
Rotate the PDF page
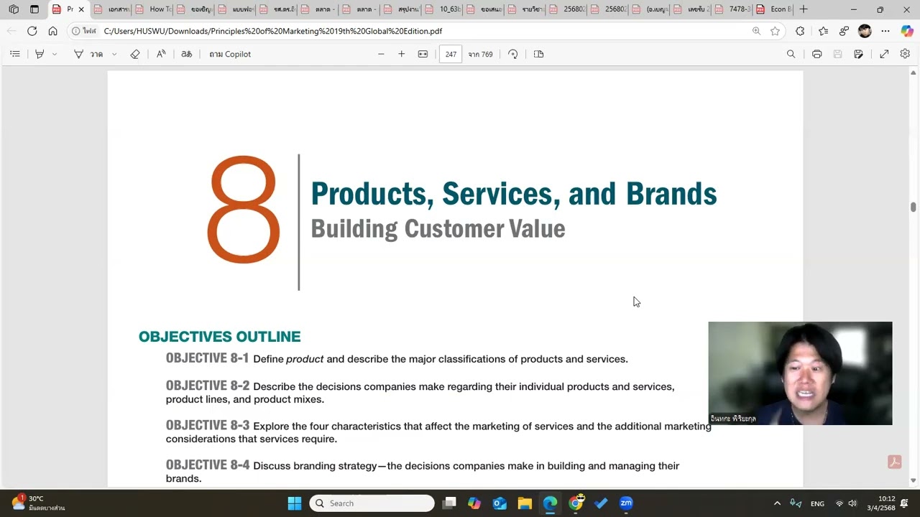512,54
